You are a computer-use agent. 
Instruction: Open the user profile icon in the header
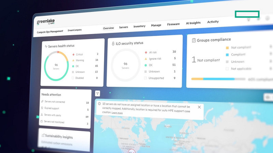coord(268,18)
